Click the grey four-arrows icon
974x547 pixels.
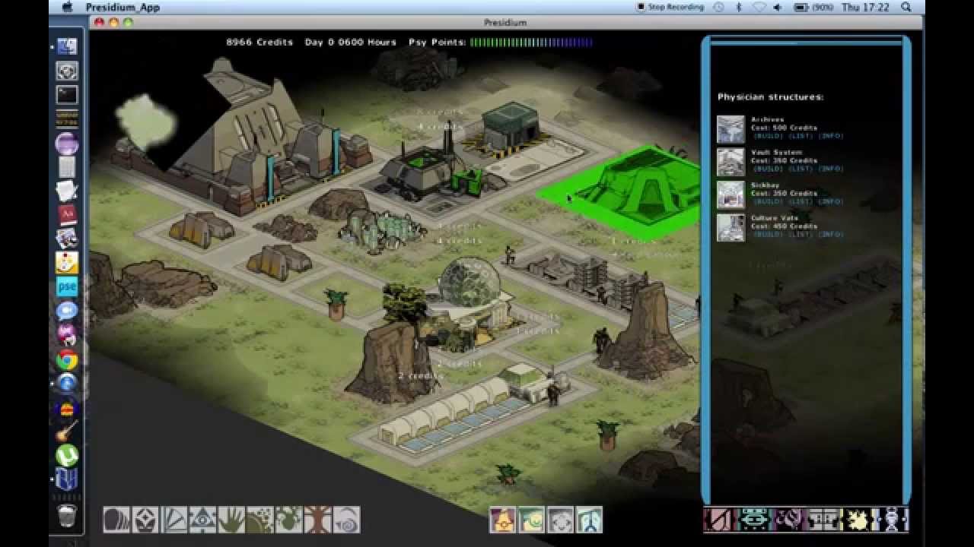(560, 520)
